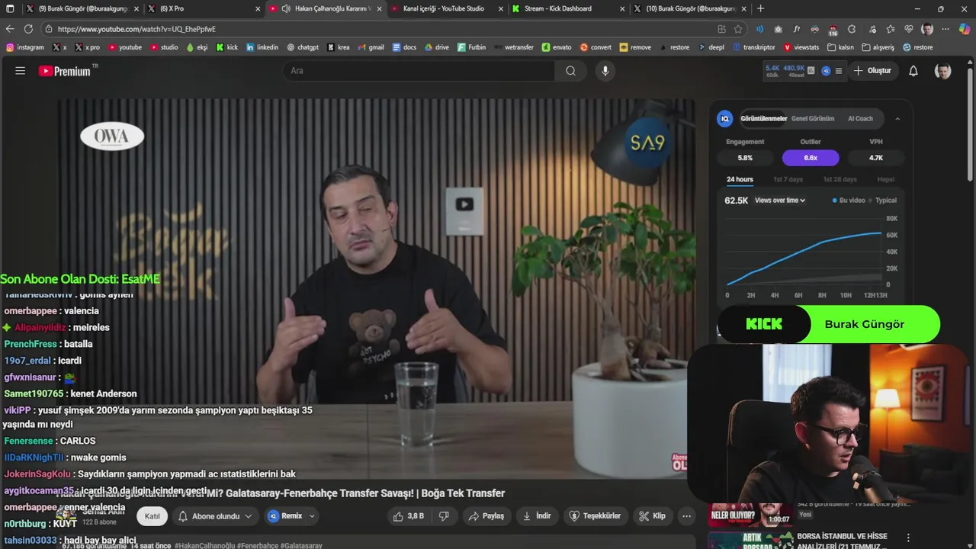The image size is (976, 549).
Task: Start voice search with microphone icon
Action: click(605, 71)
